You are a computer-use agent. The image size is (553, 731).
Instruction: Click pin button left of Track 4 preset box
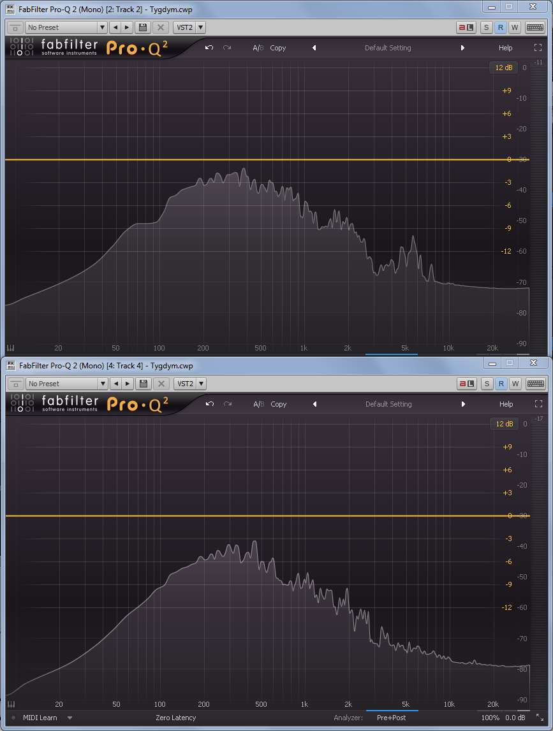[16, 384]
